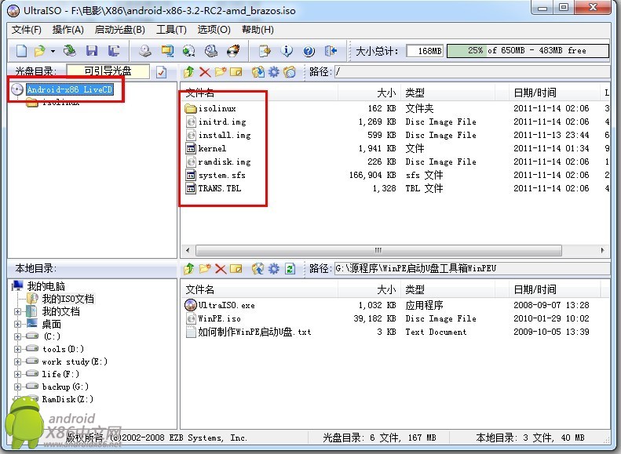Click Extract folder icon in ISO pane toolbar
The height and width of the screenshot is (454, 621).
coord(258,72)
